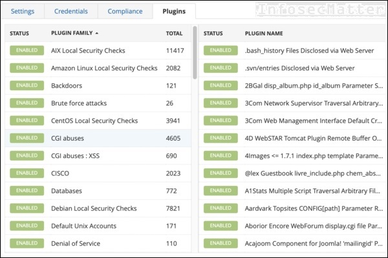The image size is (388, 258).
Task: Select the Plugins tab
Action: click(174, 11)
